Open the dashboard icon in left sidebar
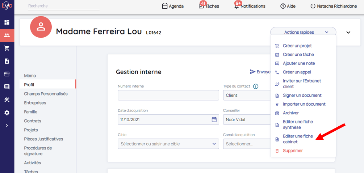 click(x=7, y=22)
